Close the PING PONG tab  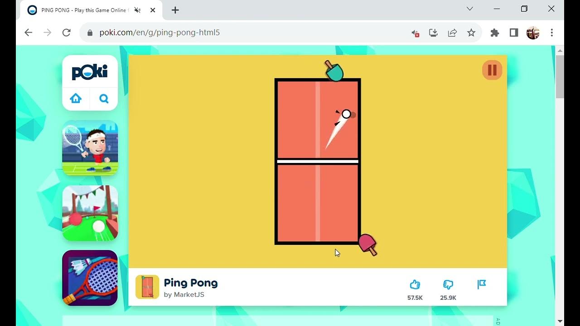pyautogui.click(x=153, y=10)
